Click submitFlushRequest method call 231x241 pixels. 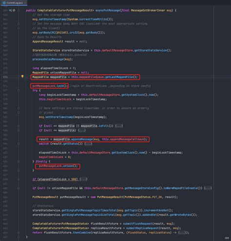(137, 224)
